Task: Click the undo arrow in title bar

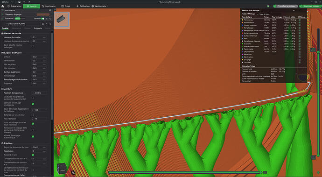Action: 24,2
